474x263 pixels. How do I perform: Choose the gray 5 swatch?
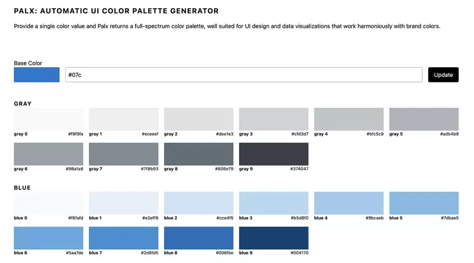pos(424,119)
